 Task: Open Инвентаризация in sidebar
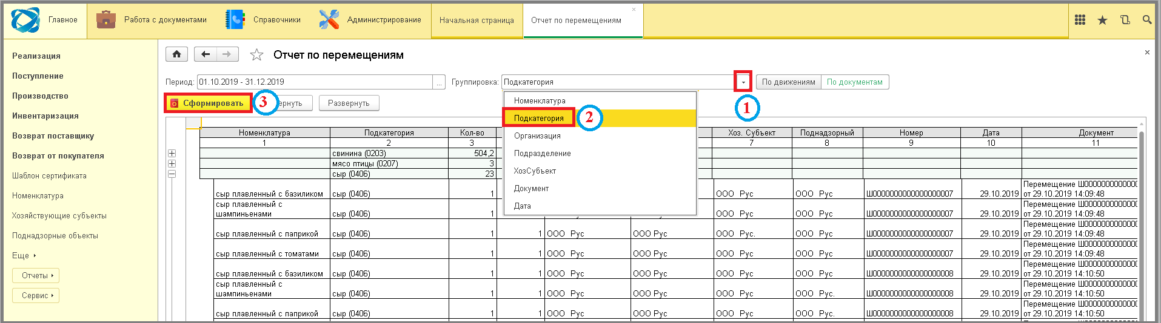45,116
